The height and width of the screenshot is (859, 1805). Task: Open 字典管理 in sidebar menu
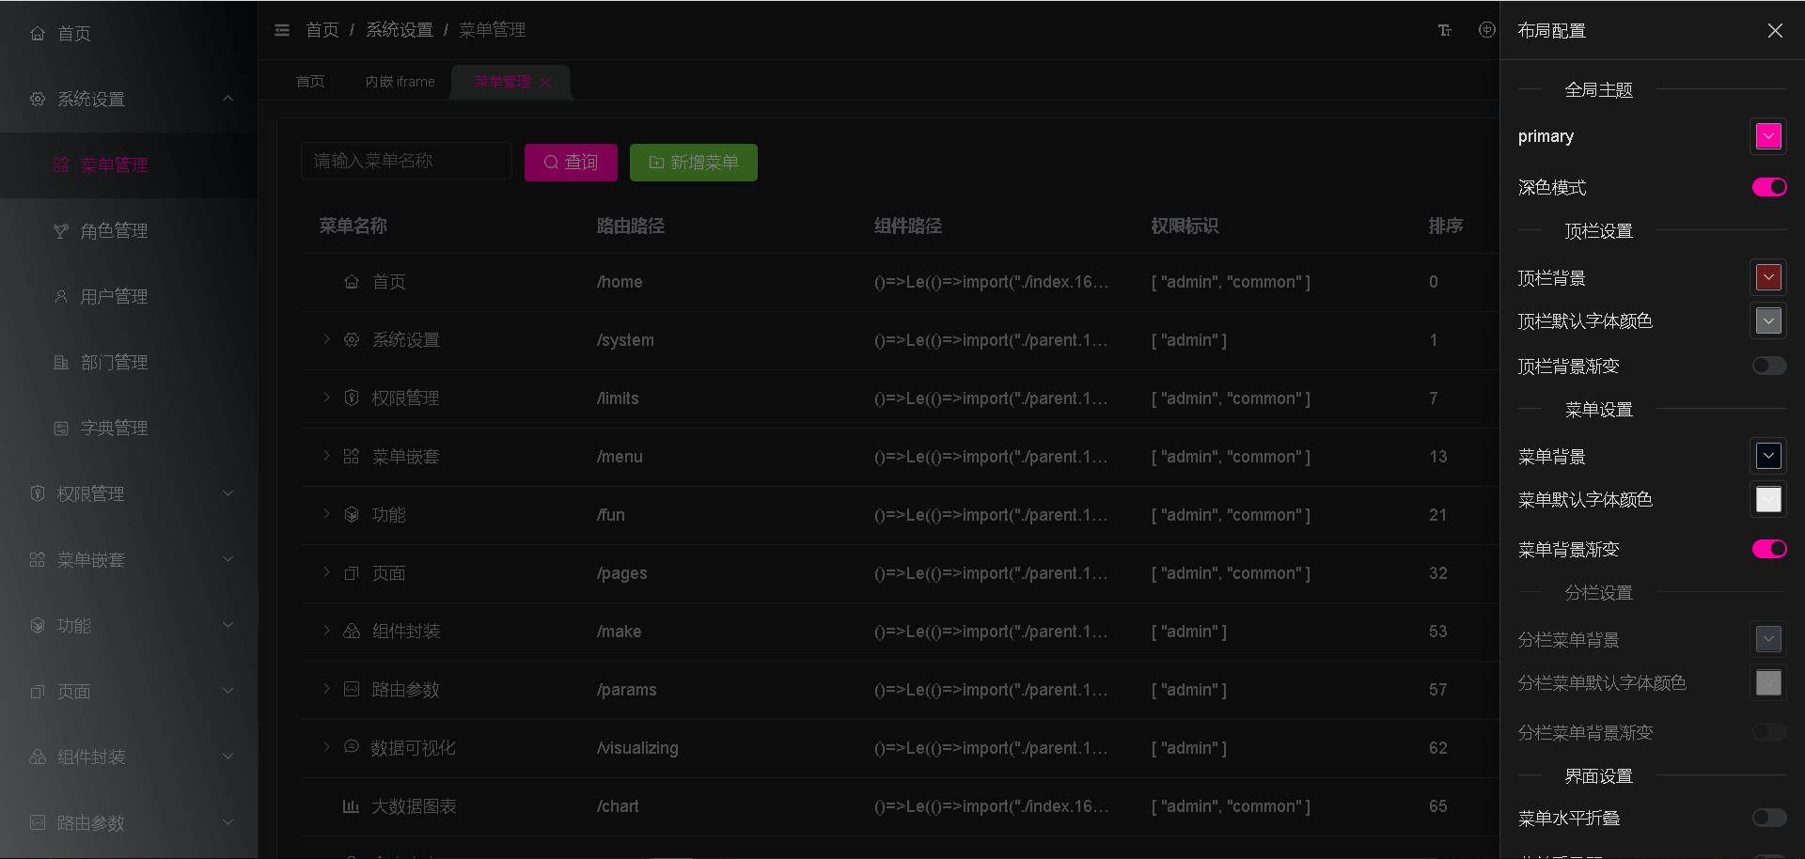(129, 428)
